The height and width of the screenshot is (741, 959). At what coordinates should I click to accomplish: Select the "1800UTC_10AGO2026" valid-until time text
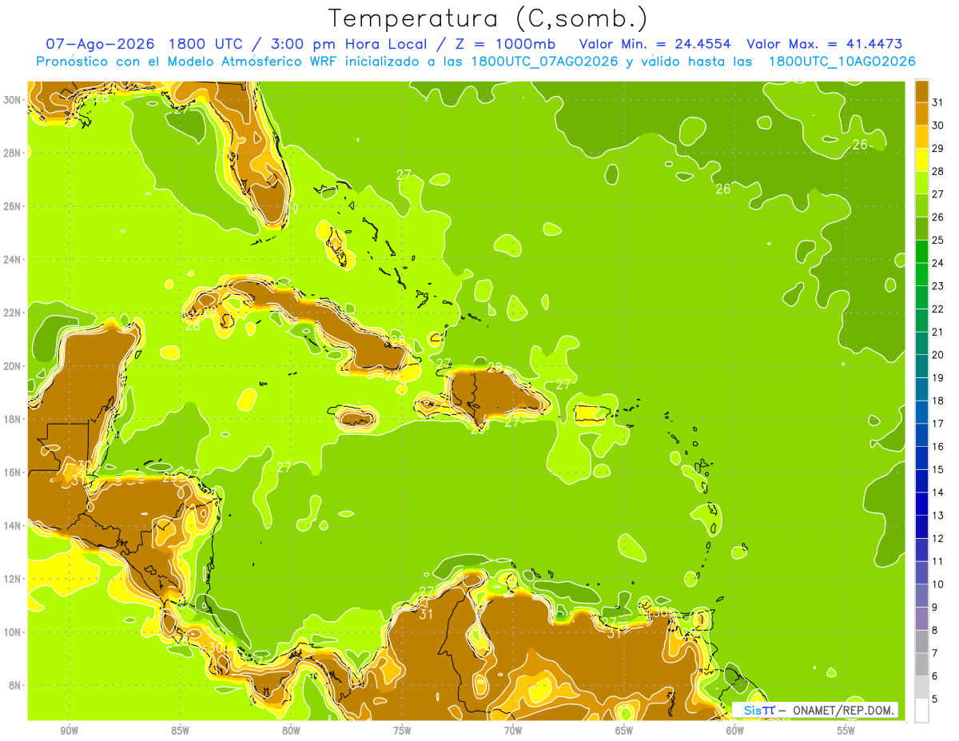tap(842, 62)
